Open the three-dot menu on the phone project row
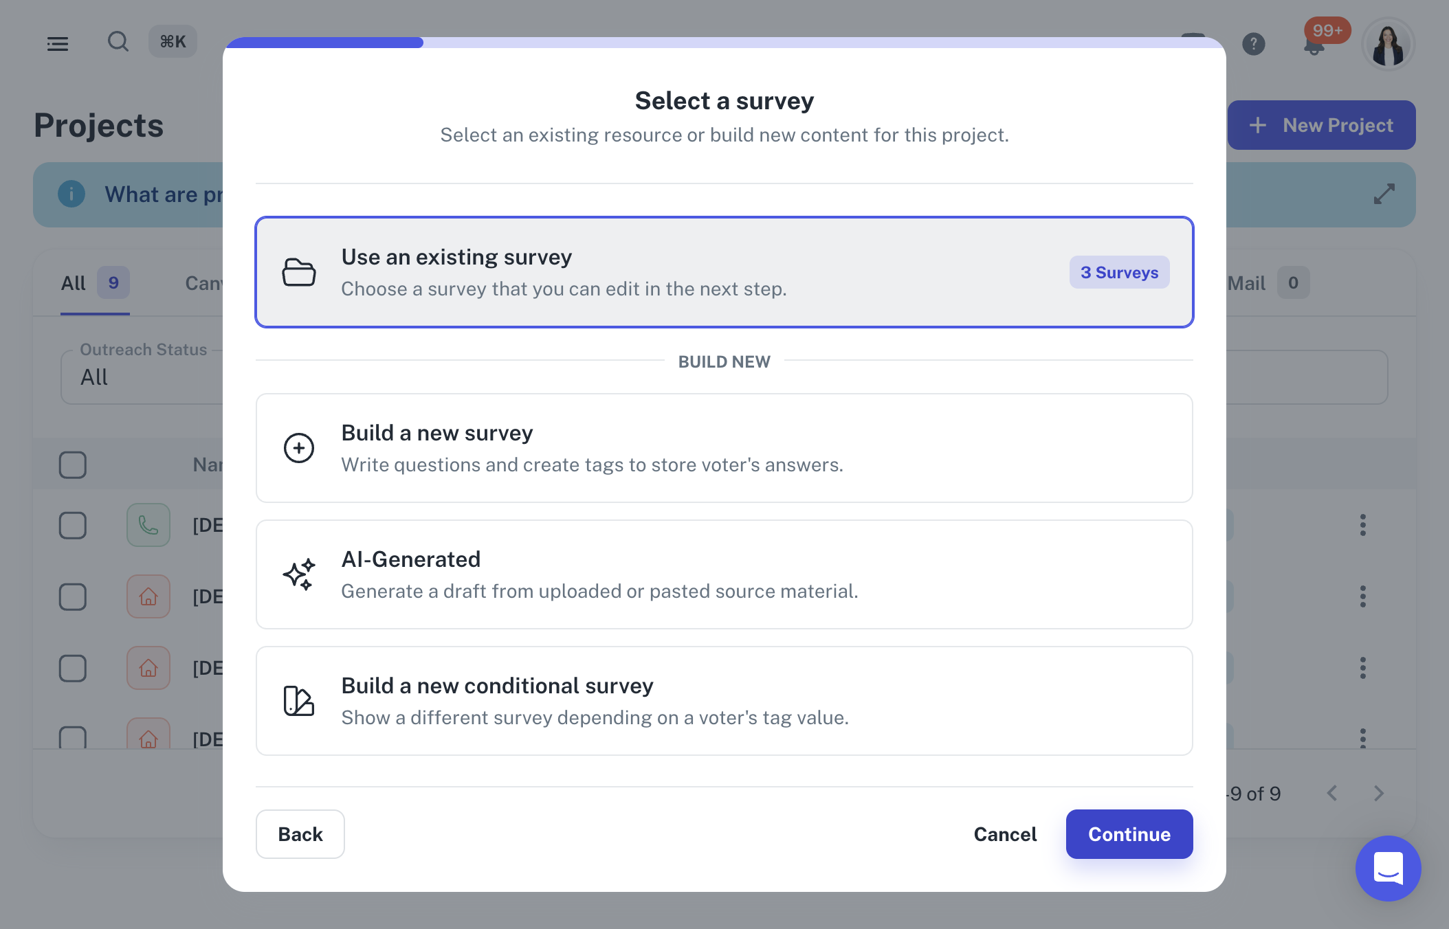 point(1362,525)
